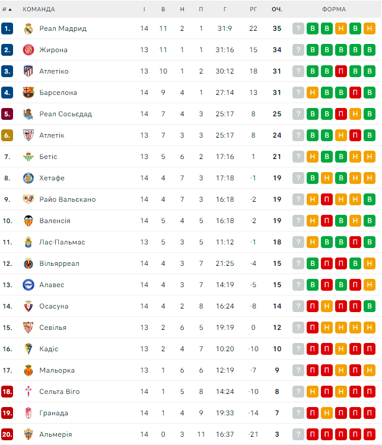
Task: Click Real Madrid's upcoming match question-mark badge
Action: click(x=298, y=28)
